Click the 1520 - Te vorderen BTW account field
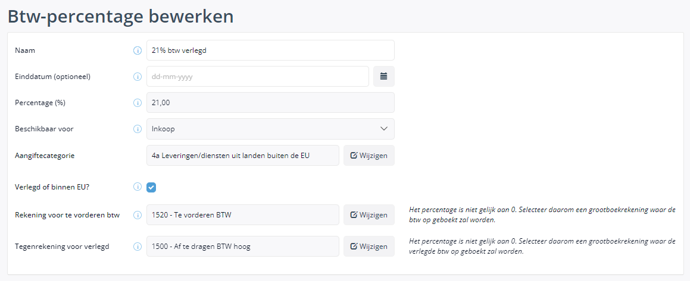690x281 pixels. point(243,215)
